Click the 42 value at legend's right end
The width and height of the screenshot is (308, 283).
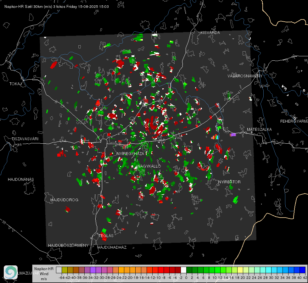(x=305, y=278)
